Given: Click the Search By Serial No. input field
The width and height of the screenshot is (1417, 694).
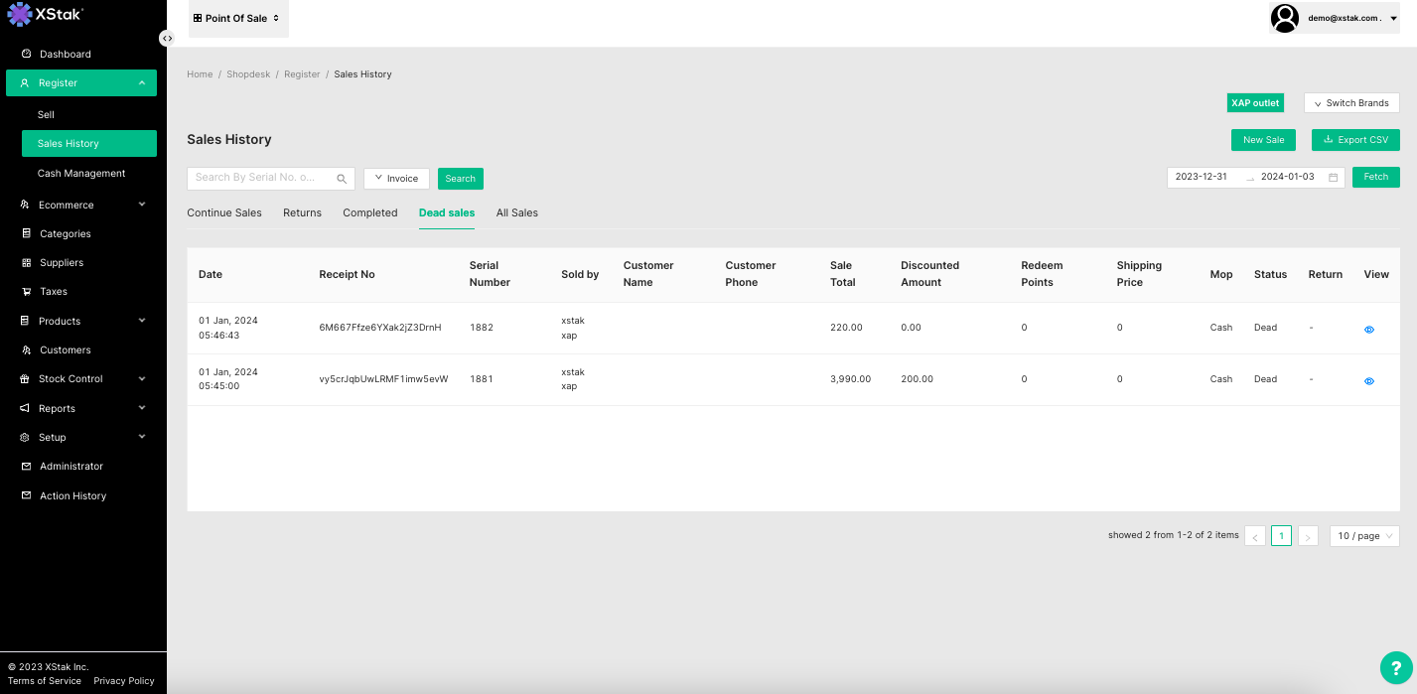Looking at the screenshot, I should pos(260,178).
